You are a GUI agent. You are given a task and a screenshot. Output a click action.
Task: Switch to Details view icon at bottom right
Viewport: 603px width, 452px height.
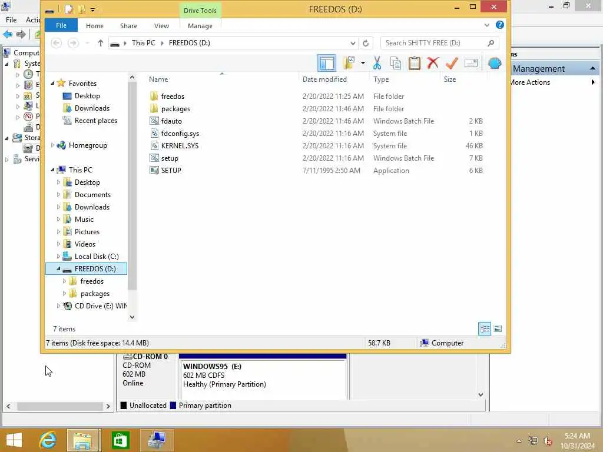pyautogui.click(x=485, y=328)
